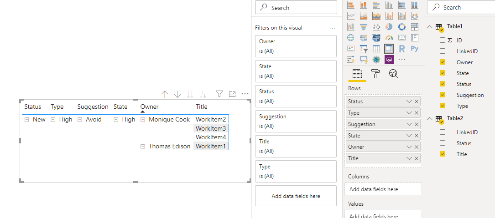Turn on Drill down arrow on matrix

click(177, 94)
